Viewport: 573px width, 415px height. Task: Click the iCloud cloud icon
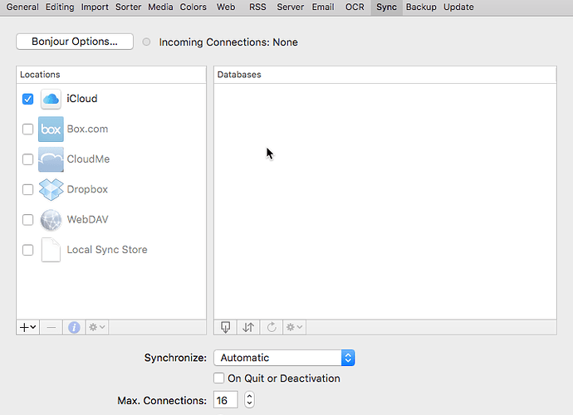tap(51, 99)
